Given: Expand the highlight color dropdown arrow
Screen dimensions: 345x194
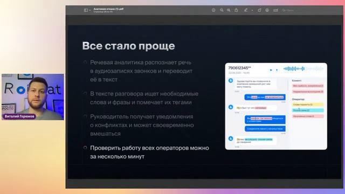Looking at the screenshot, I should tap(252, 10).
